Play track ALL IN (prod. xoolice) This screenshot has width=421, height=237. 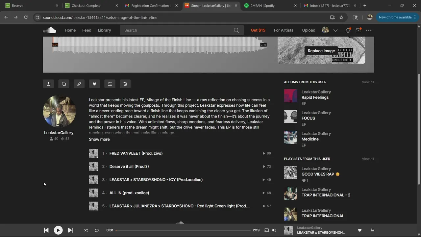(x=129, y=193)
